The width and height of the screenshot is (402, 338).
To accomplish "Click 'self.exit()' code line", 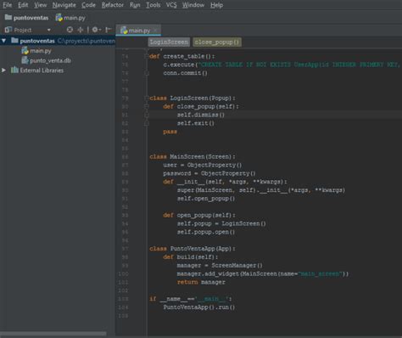I will [196, 123].
